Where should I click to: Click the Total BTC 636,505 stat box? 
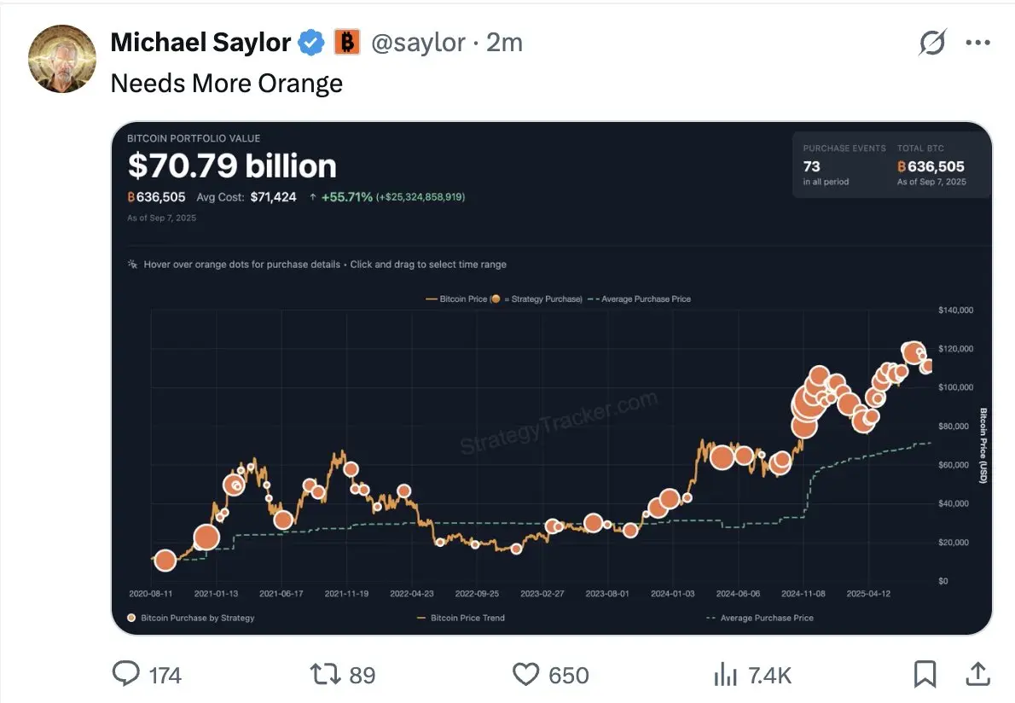click(x=931, y=166)
